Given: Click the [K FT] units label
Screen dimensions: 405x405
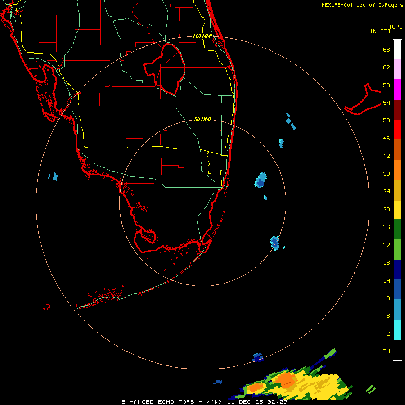Looking at the screenshot, I should [x=380, y=31].
